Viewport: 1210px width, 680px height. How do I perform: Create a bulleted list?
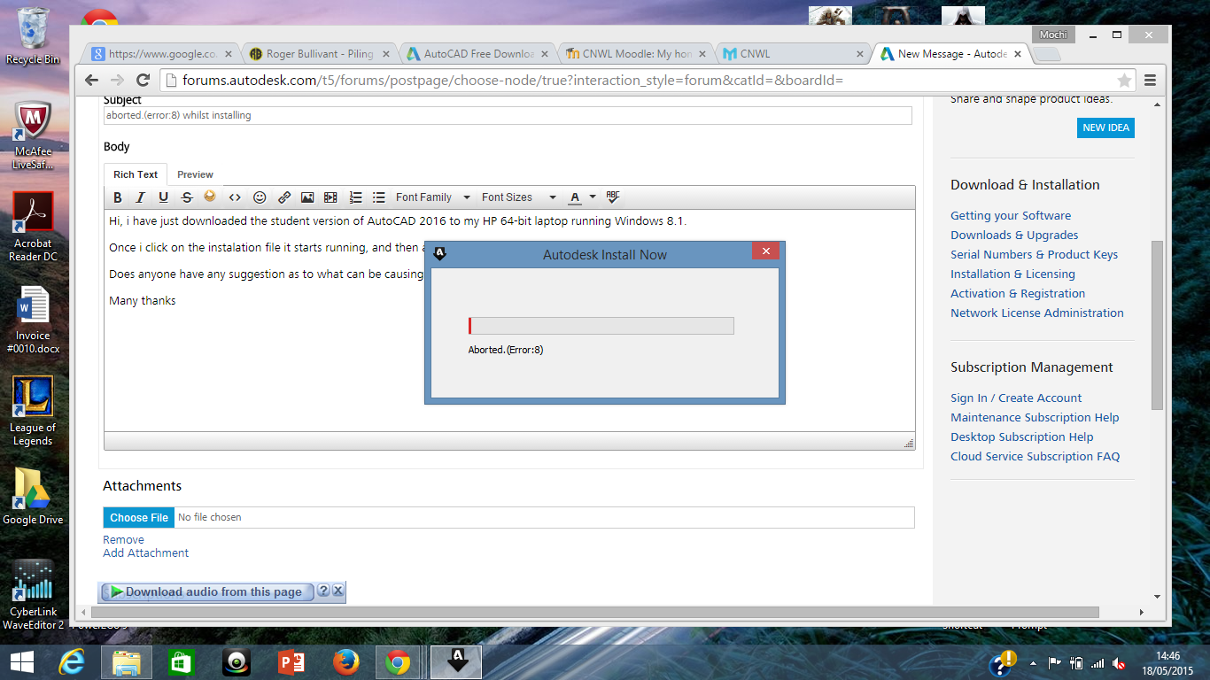(x=379, y=197)
